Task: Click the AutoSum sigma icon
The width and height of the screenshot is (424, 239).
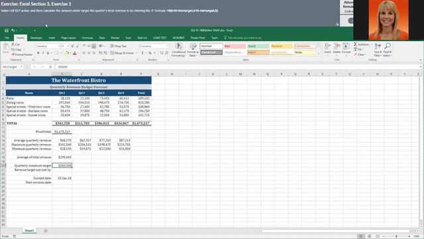Action: (355, 44)
